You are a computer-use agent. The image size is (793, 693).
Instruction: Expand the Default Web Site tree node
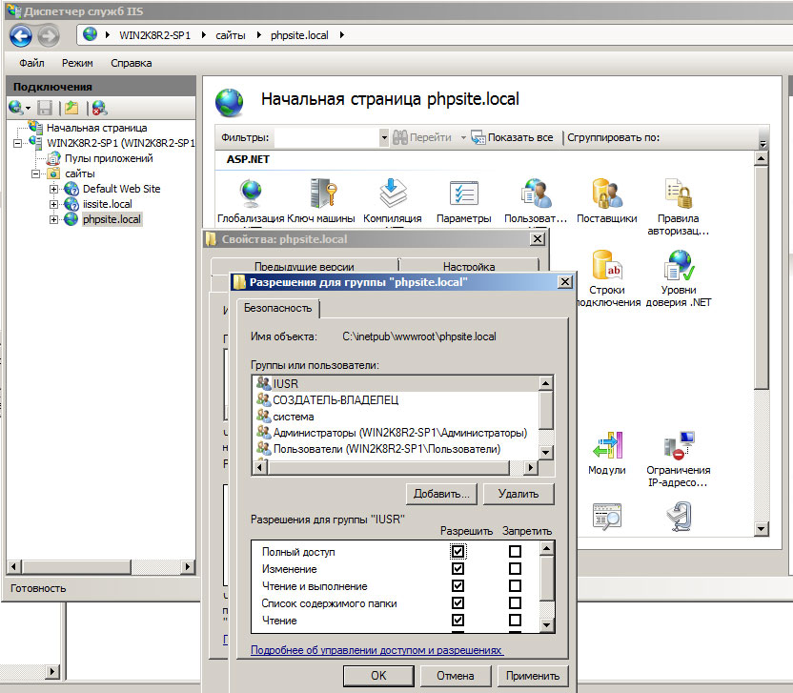pos(54,189)
